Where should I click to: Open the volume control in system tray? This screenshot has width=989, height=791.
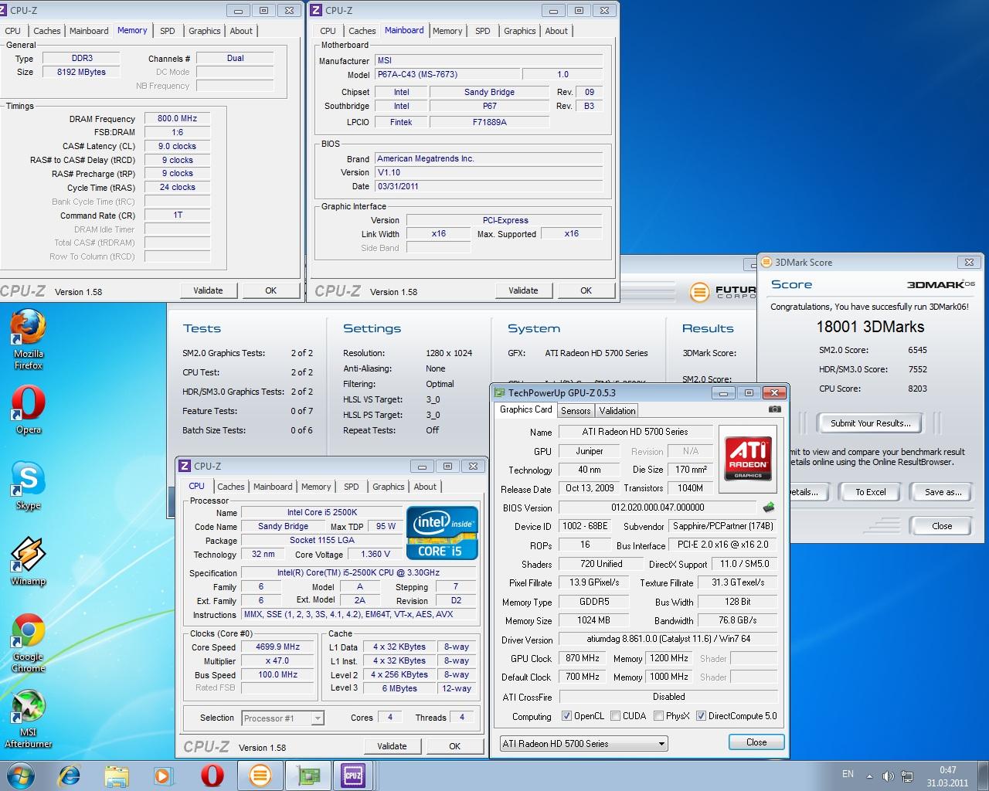click(x=888, y=776)
